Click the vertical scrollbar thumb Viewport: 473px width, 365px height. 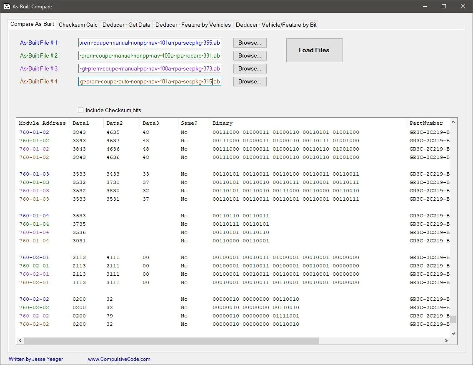[x=453, y=320]
